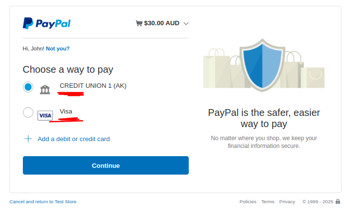Click the PayPal logo
The width and height of the screenshot is (359, 210).
[47, 23]
